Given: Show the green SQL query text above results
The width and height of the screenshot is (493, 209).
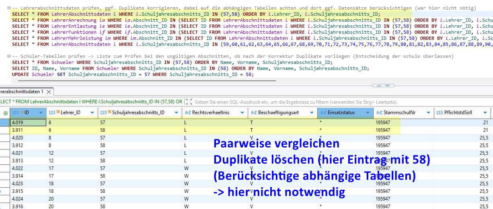Looking at the screenshot, I should pyautogui.click(x=91, y=102).
